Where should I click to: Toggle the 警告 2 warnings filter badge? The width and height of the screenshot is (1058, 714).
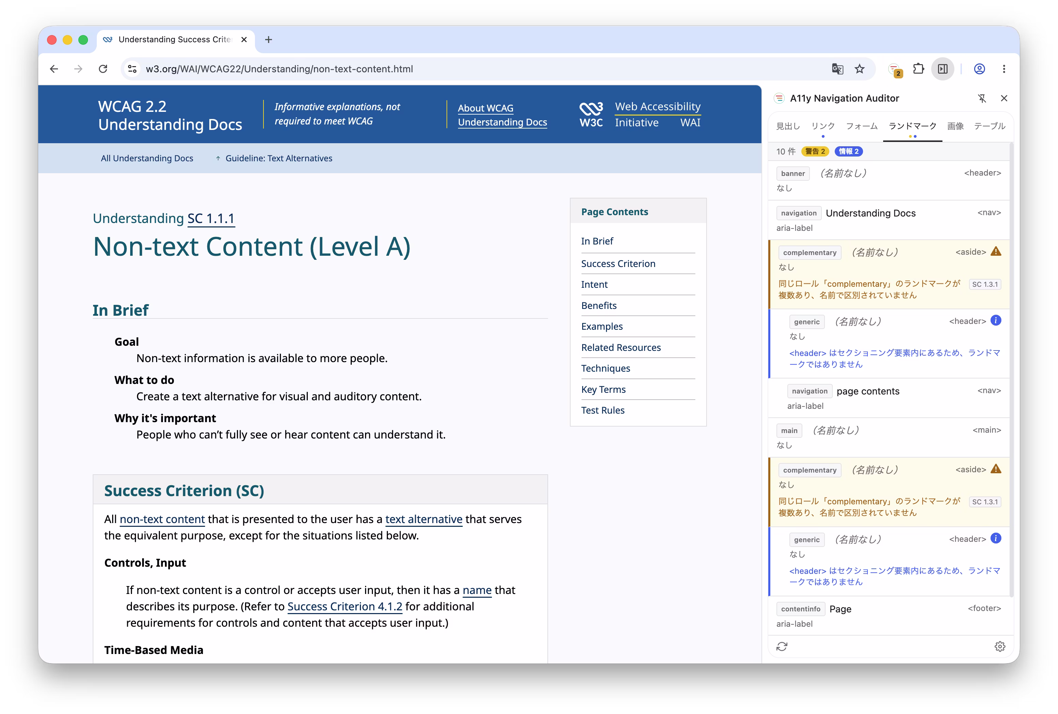tap(815, 151)
